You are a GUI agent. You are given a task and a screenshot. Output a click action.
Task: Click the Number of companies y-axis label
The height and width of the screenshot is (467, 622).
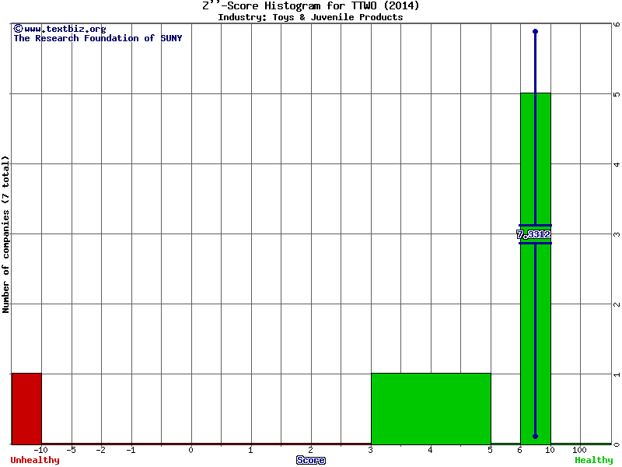point(6,233)
